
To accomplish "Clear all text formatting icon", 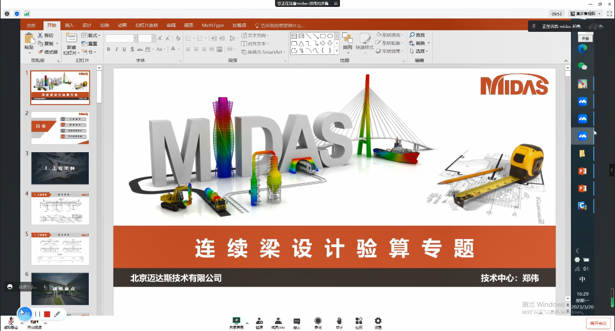I will tap(178, 38).
